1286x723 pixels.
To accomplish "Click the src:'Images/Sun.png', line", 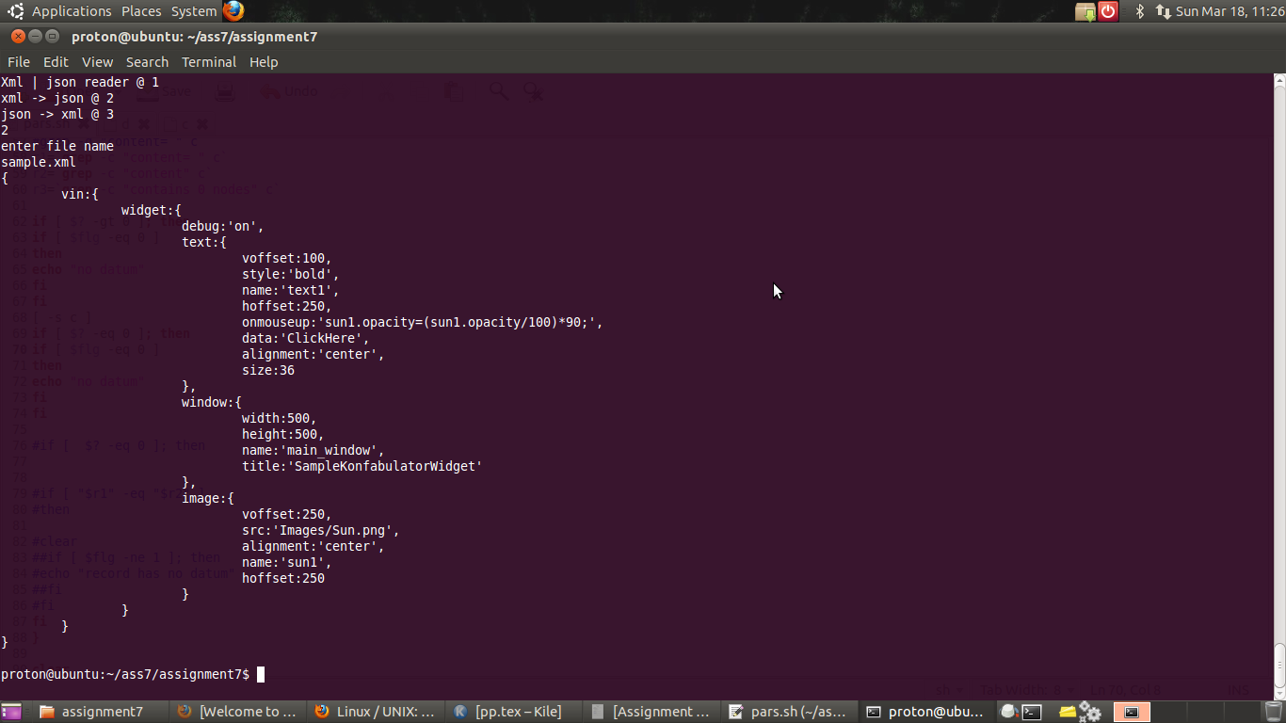I will tap(321, 530).
